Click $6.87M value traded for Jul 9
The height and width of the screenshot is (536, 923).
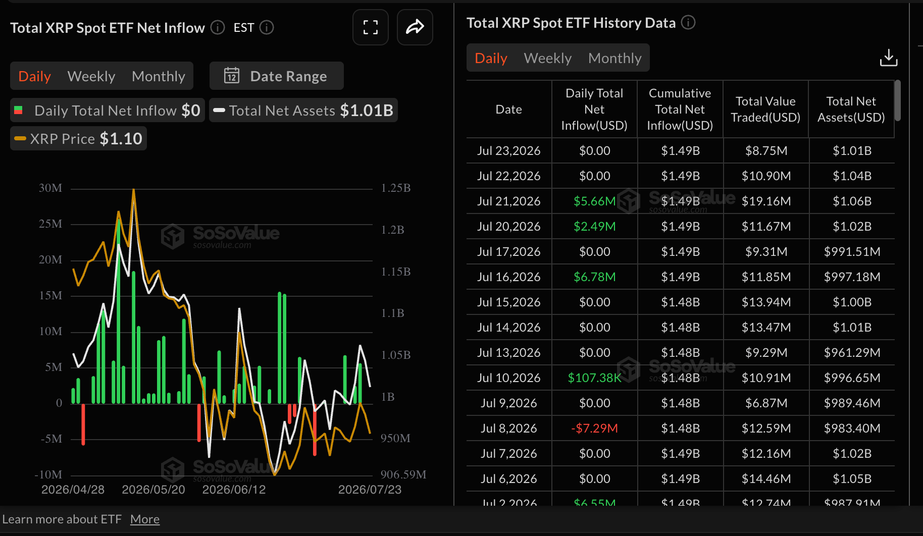tap(766, 403)
